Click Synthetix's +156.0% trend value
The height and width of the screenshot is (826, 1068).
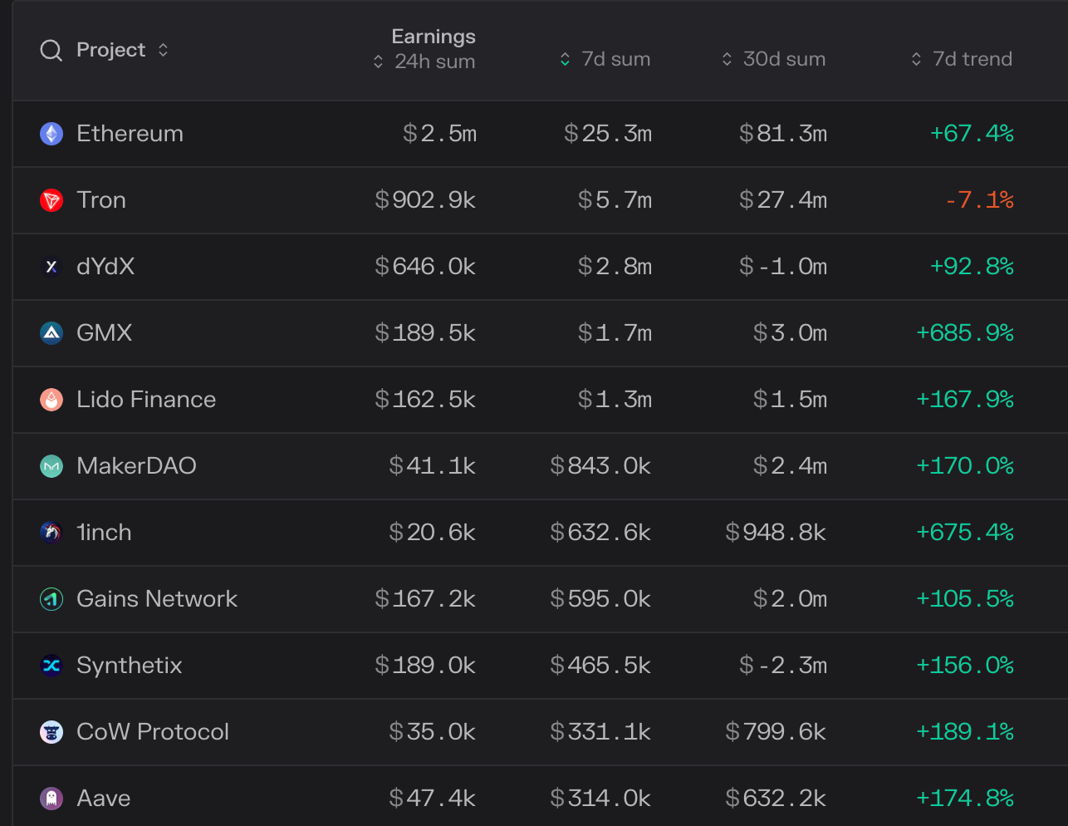coord(965,666)
